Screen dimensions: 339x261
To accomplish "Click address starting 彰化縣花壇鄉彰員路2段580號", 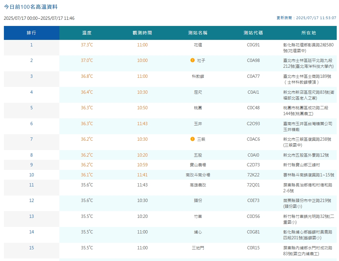I will click(x=309, y=48).
